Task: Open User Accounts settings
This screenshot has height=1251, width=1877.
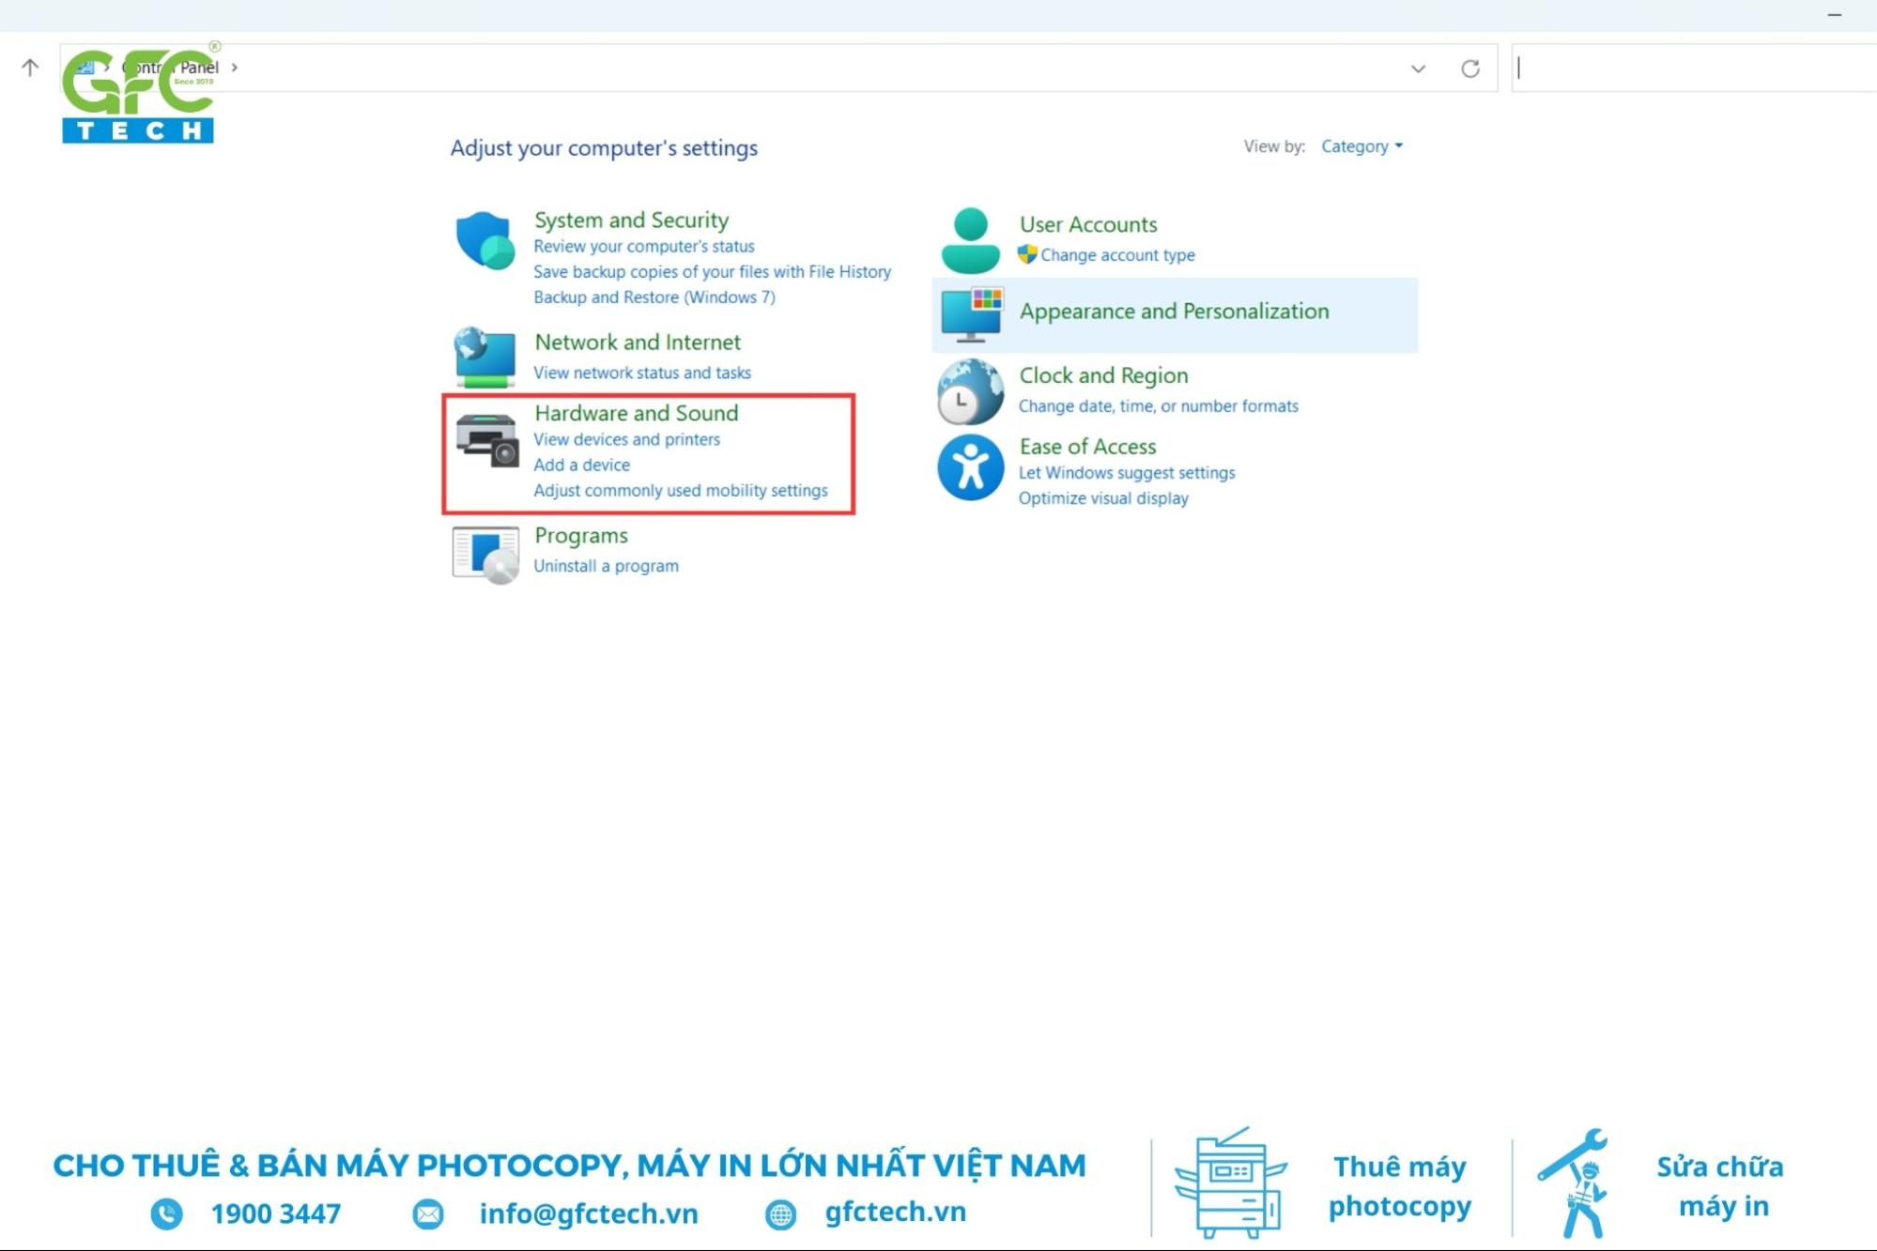Action: (x=1088, y=223)
